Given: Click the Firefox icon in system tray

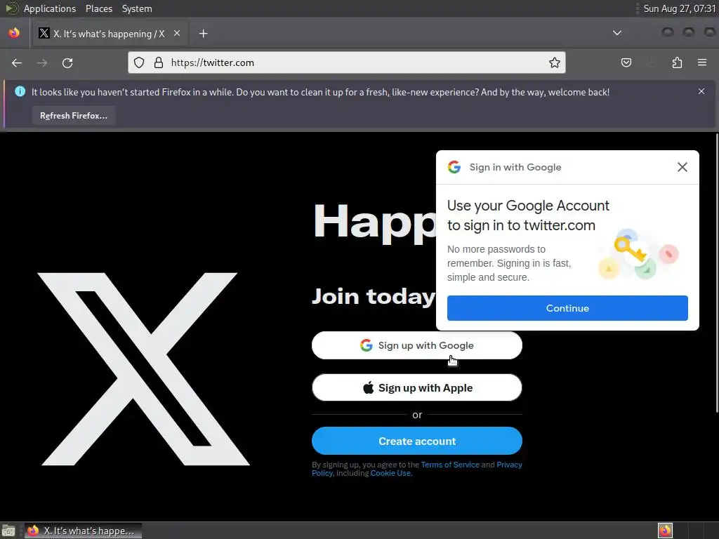Looking at the screenshot, I should click(x=665, y=531).
